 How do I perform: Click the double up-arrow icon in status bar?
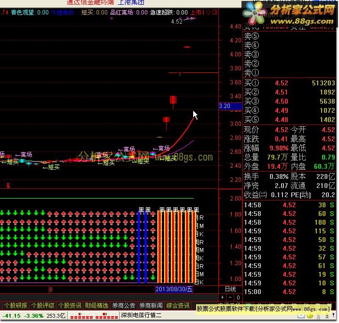click(x=327, y=316)
